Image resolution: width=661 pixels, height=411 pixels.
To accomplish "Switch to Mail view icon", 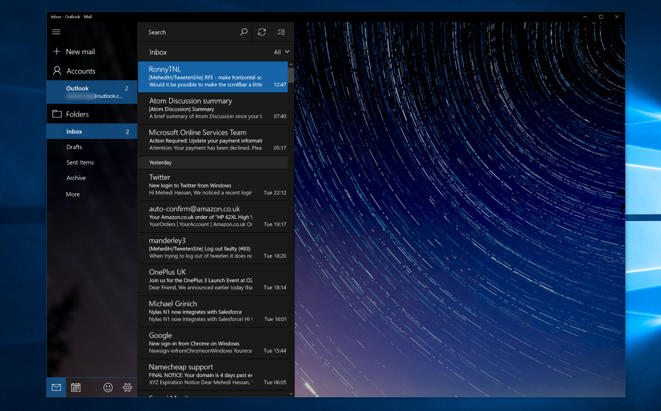I will coord(56,387).
